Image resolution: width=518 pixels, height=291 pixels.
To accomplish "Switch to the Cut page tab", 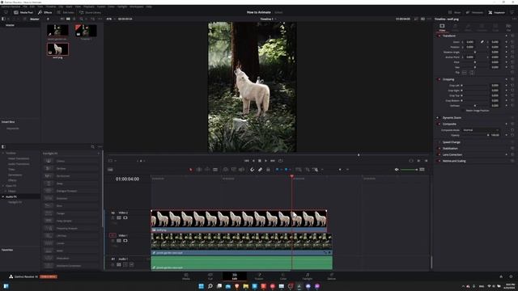I will (210, 276).
